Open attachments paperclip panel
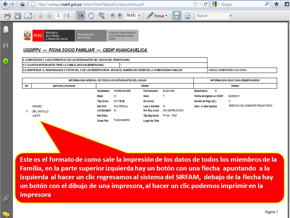 click(6, 198)
